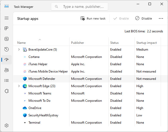Screen dimensions: 168x132
Task: Click the Microsoft Edge icon
Action: coord(25,86)
